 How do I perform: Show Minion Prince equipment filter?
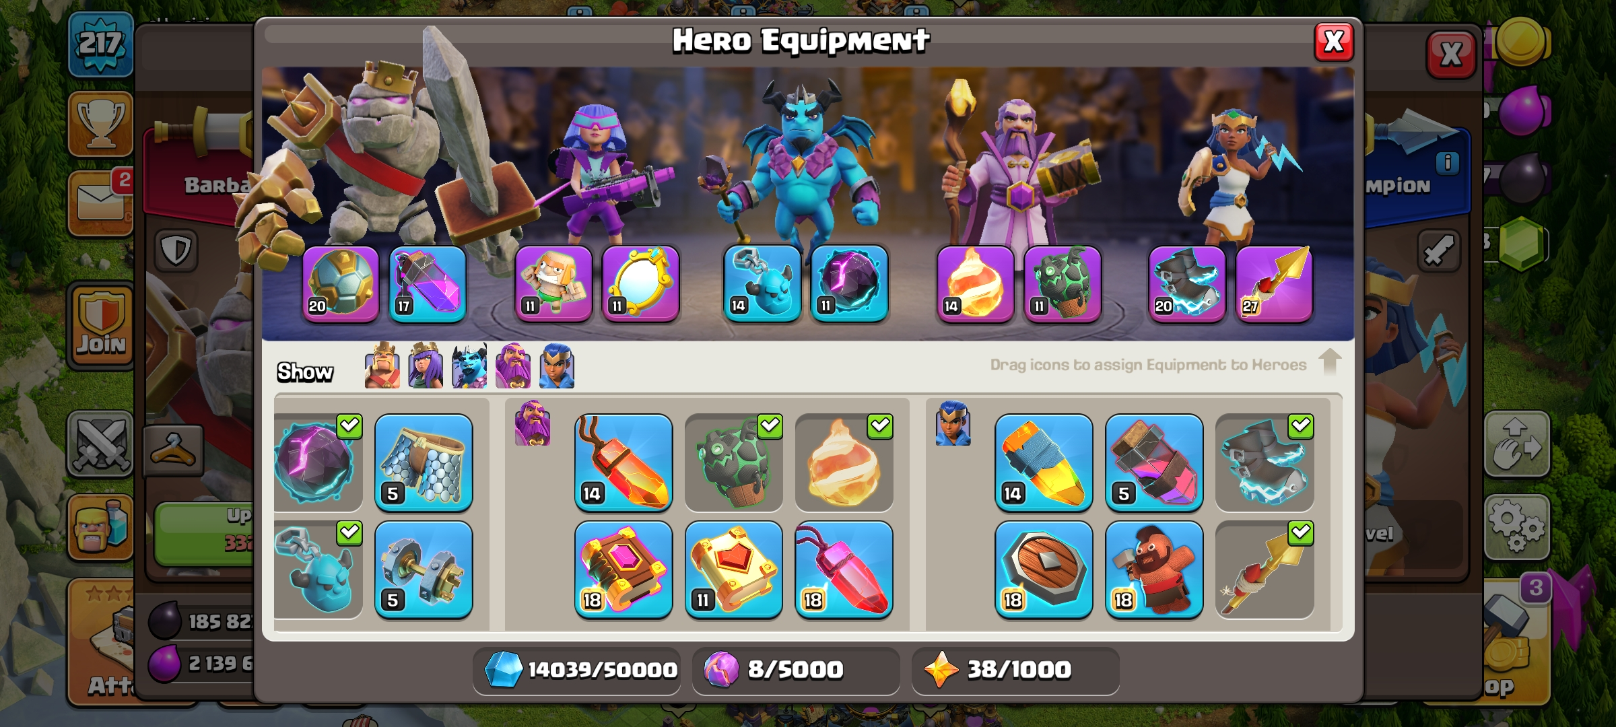click(x=469, y=366)
